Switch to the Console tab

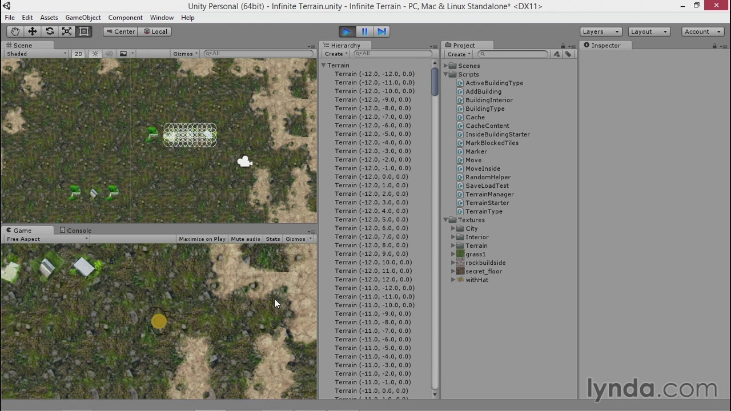tap(79, 231)
